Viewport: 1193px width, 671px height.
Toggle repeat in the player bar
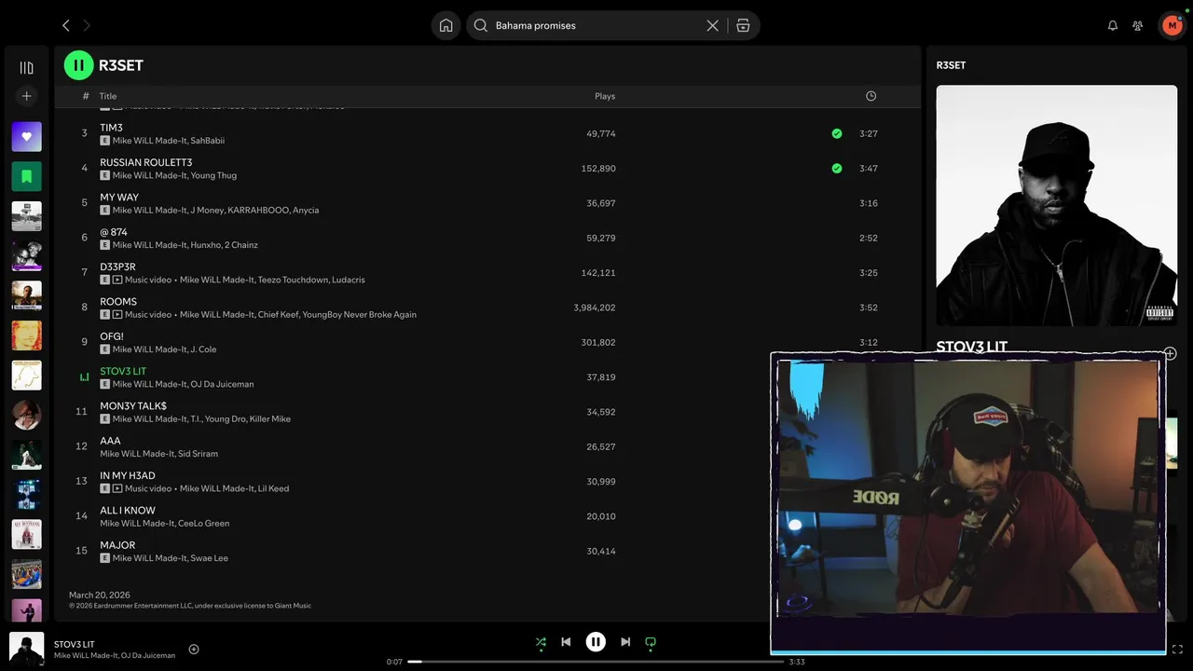click(x=651, y=642)
